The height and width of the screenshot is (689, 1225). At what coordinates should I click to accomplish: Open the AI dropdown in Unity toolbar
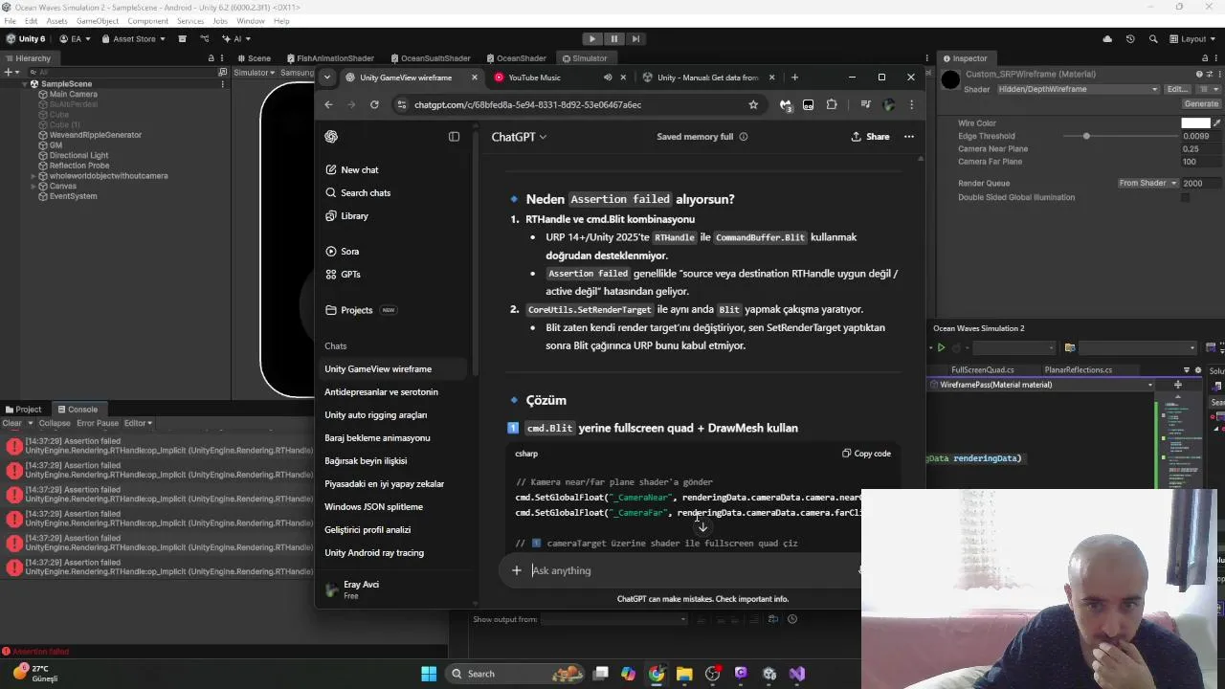coord(235,39)
